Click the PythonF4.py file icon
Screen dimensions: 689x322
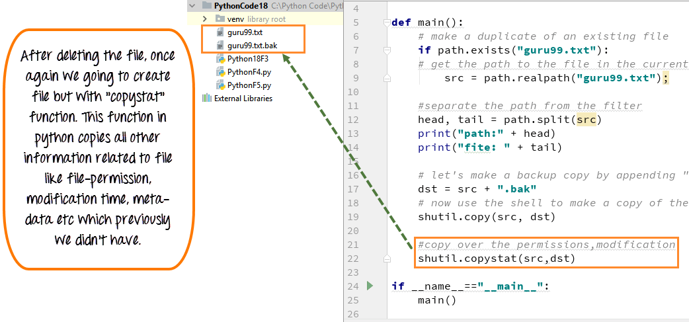pos(221,72)
